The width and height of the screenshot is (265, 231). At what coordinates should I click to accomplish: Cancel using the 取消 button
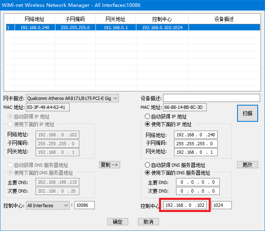pyautogui.click(x=148, y=222)
